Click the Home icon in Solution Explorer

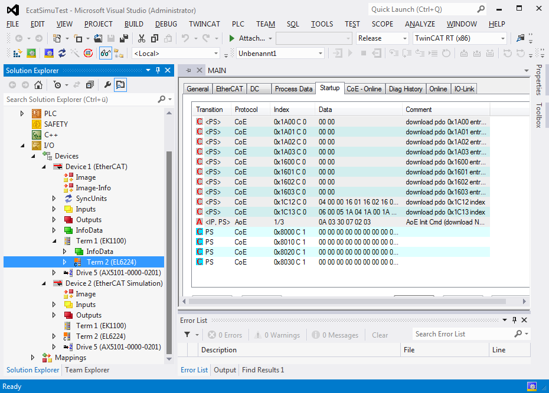(38, 85)
